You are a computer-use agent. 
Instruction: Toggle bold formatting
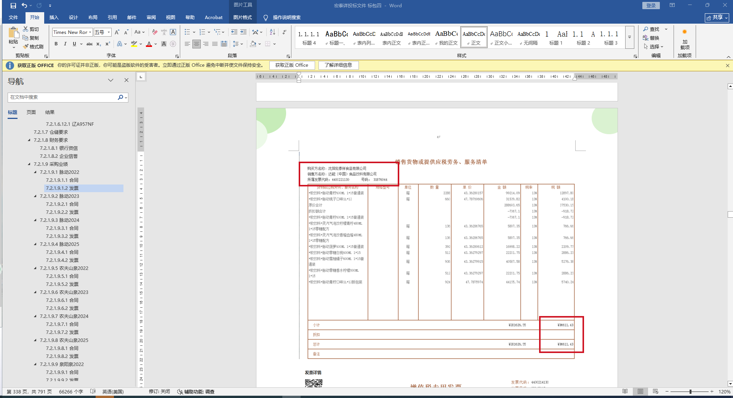[x=56, y=44]
